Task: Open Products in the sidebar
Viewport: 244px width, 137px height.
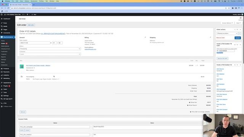Action: coord(6,68)
